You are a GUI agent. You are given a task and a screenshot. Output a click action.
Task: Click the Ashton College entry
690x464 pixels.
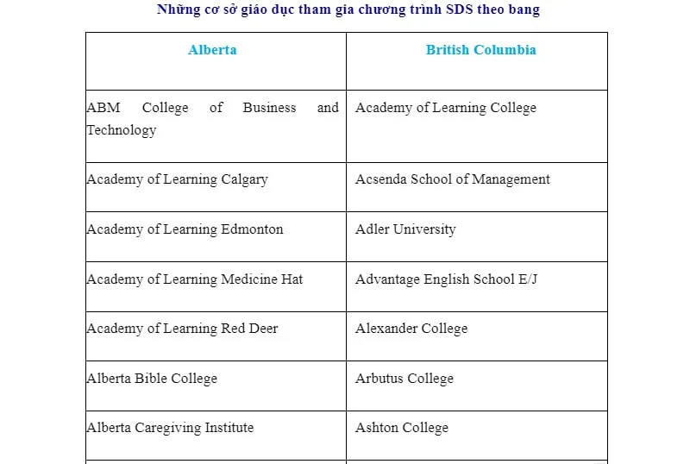402,428
